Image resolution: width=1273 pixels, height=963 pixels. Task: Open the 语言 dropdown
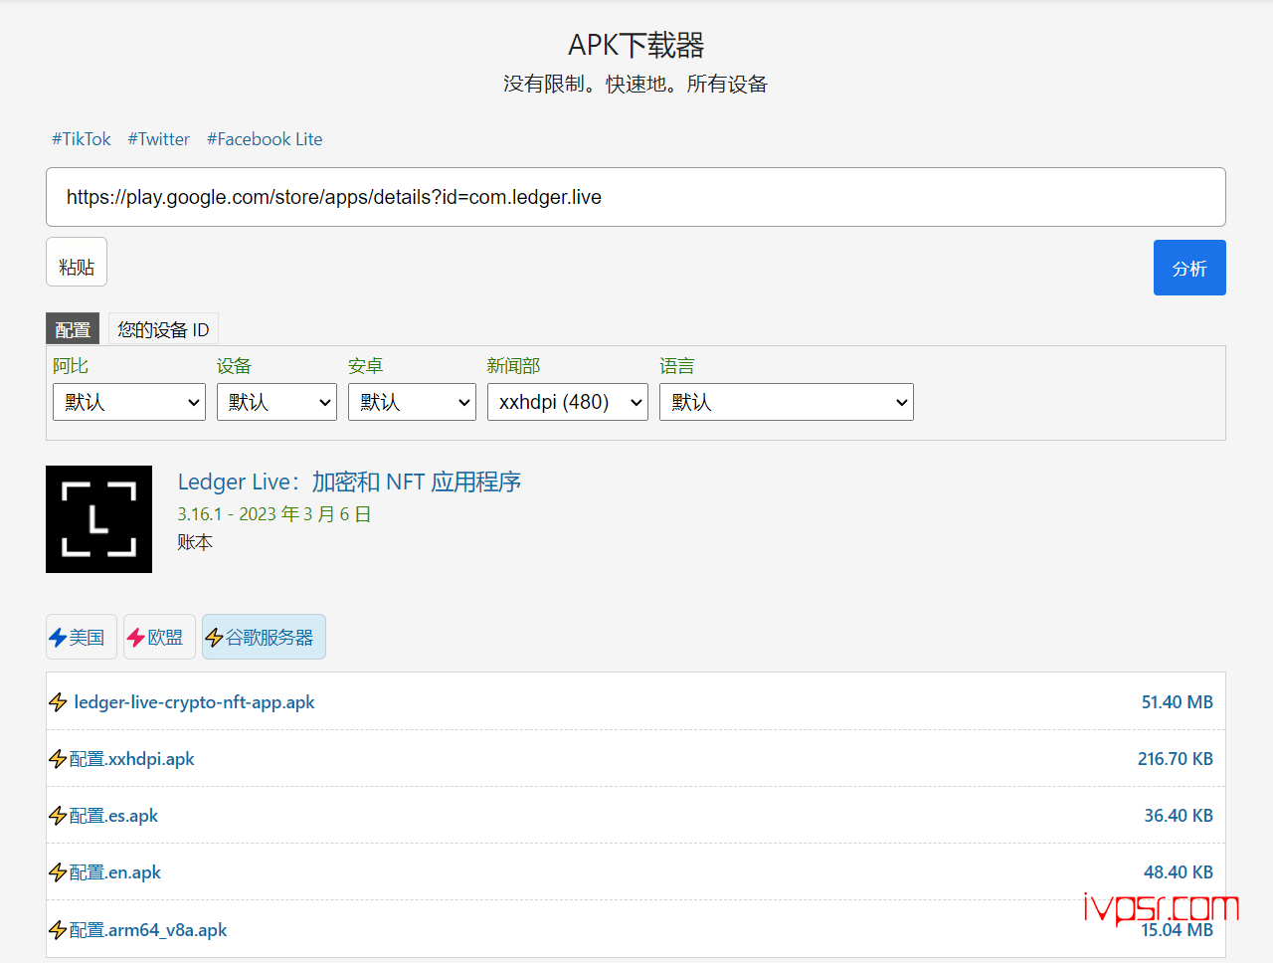pyautogui.click(x=787, y=402)
